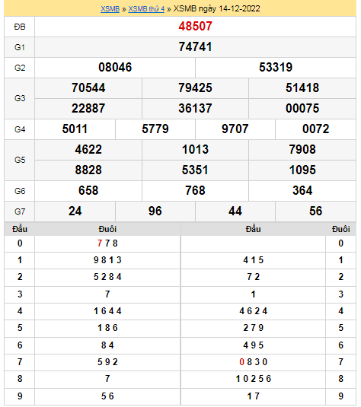Viewport: 361px width, 407px height.
Task: Click head digits '4 9 5'
Action: coord(253,345)
